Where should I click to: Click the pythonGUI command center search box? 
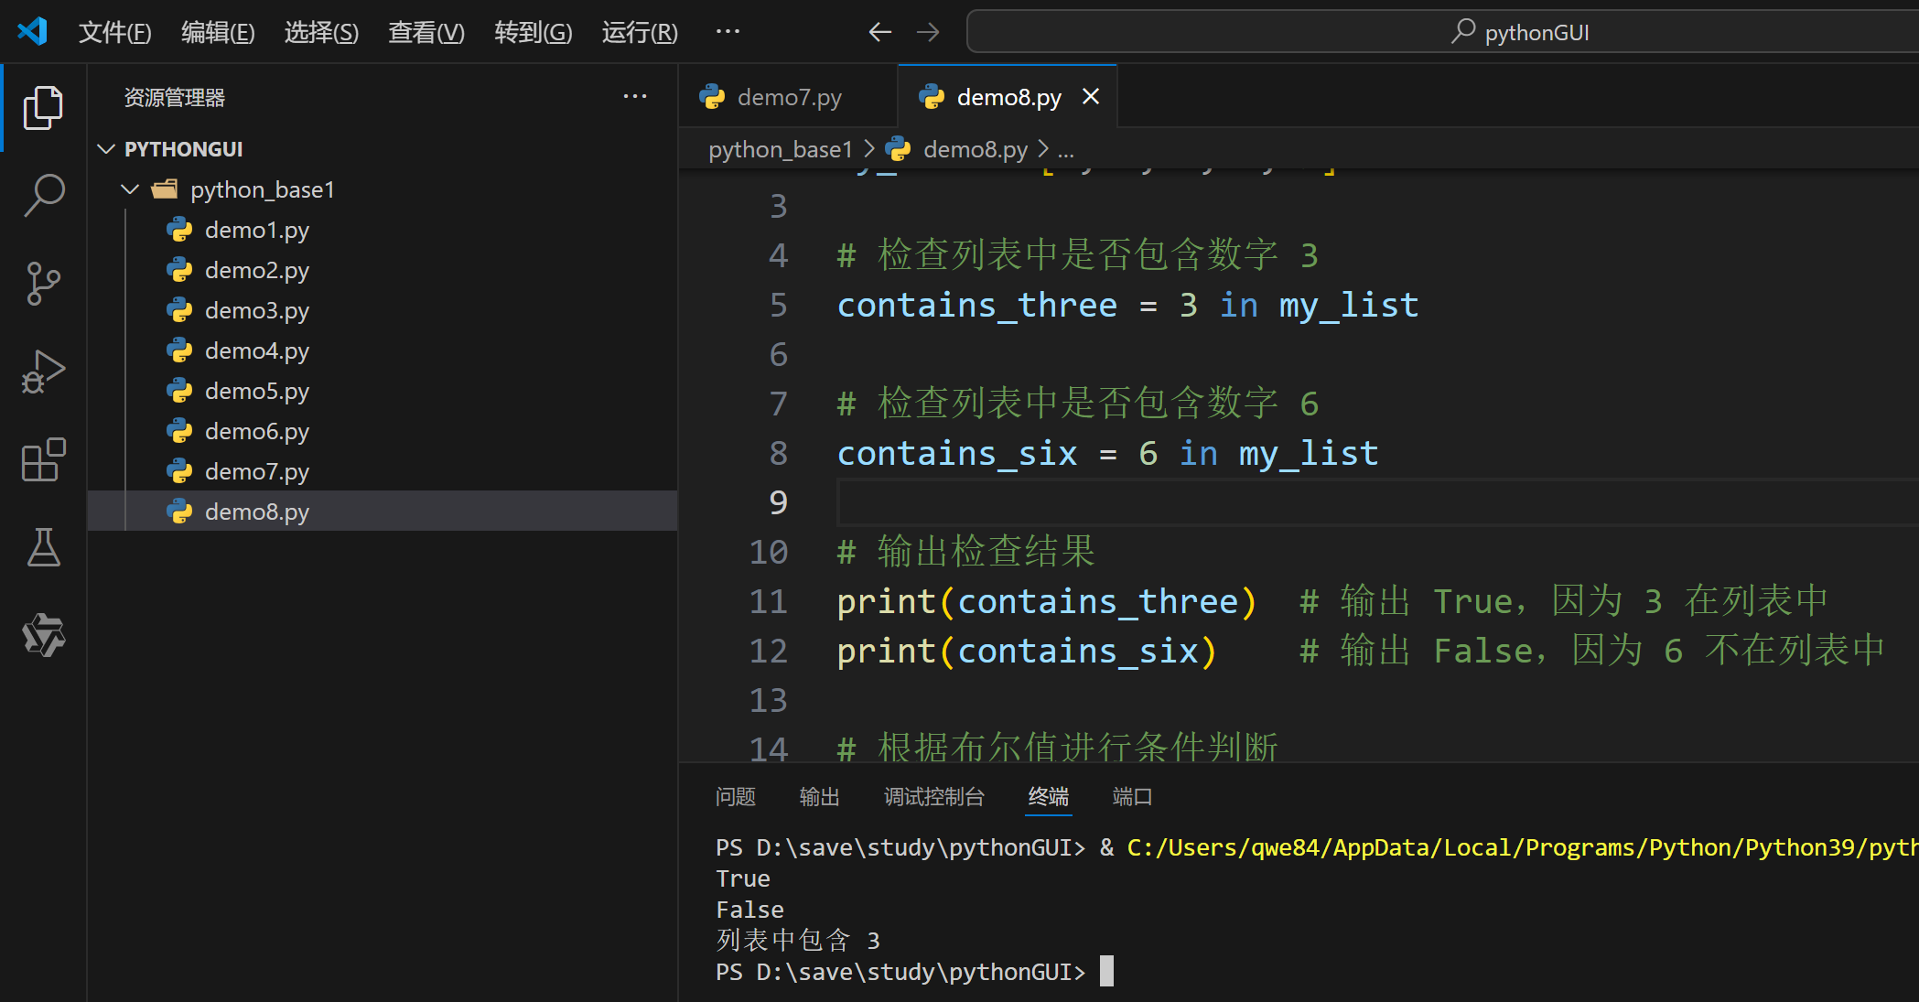(x=1519, y=31)
